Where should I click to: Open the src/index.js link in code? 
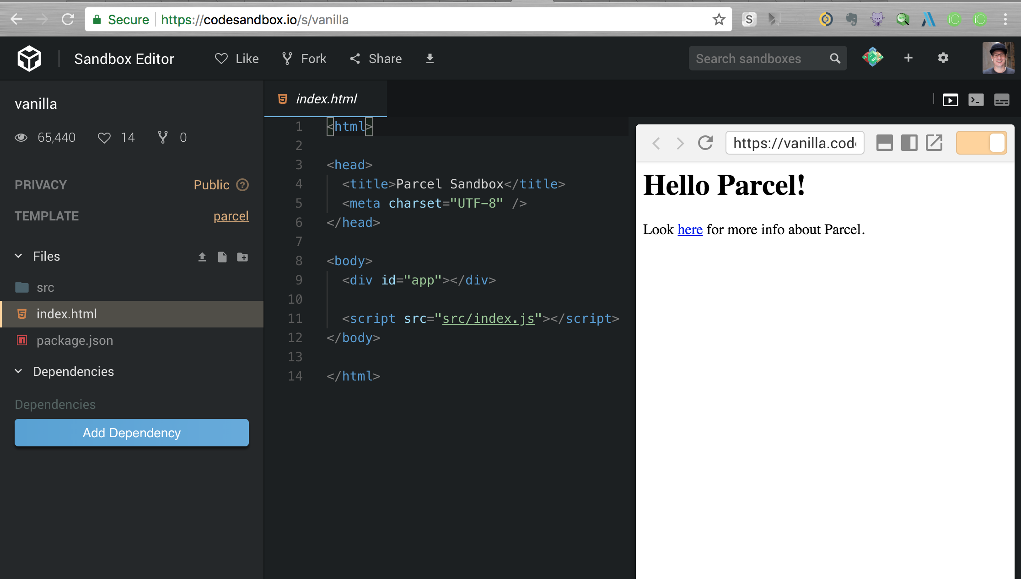(x=488, y=319)
